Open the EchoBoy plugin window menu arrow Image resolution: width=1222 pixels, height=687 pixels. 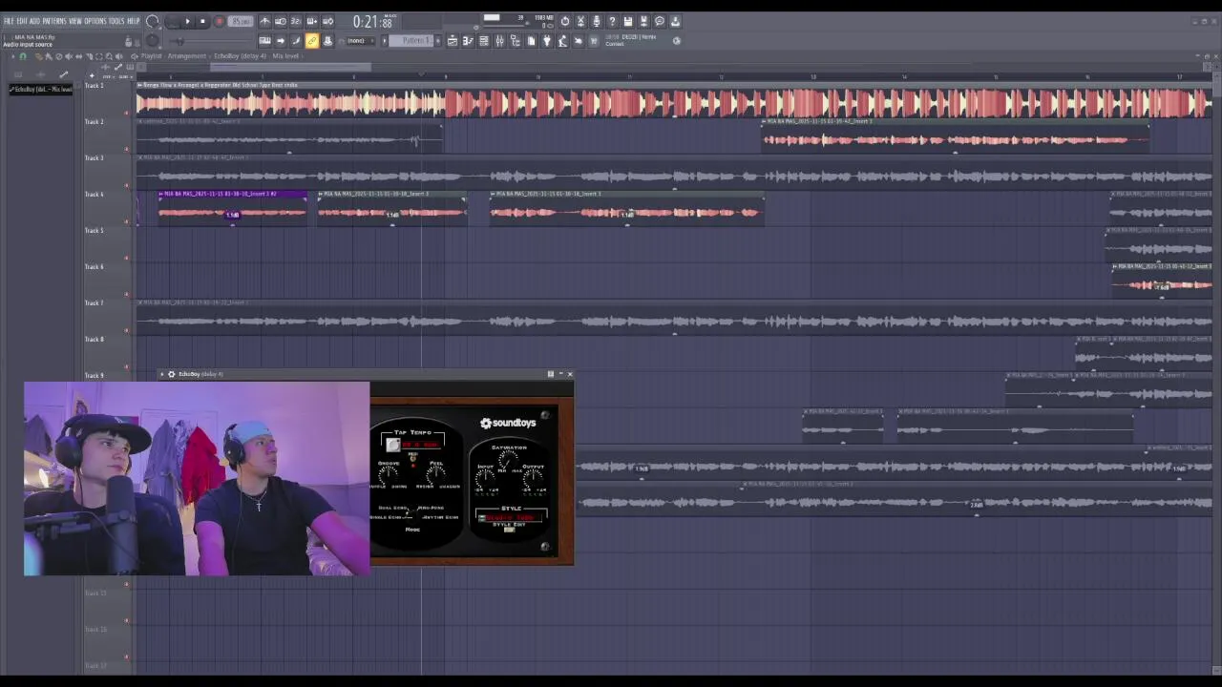(162, 374)
